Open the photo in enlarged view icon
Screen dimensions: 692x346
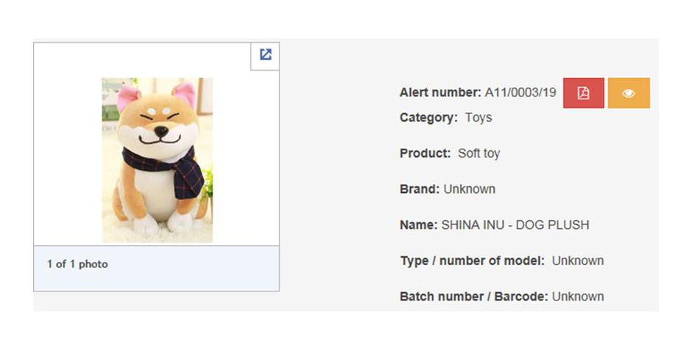click(x=265, y=54)
